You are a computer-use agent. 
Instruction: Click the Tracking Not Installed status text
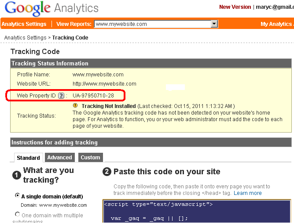[109, 106]
